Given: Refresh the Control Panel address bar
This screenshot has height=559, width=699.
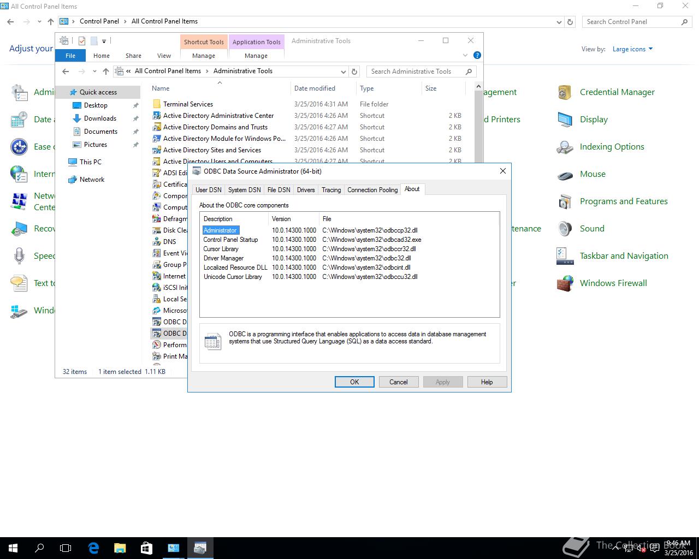Looking at the screenshot, I should click(570, 22).
